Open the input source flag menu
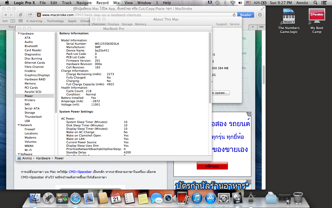This screenshot has width=332, height=208. (248, 3)
